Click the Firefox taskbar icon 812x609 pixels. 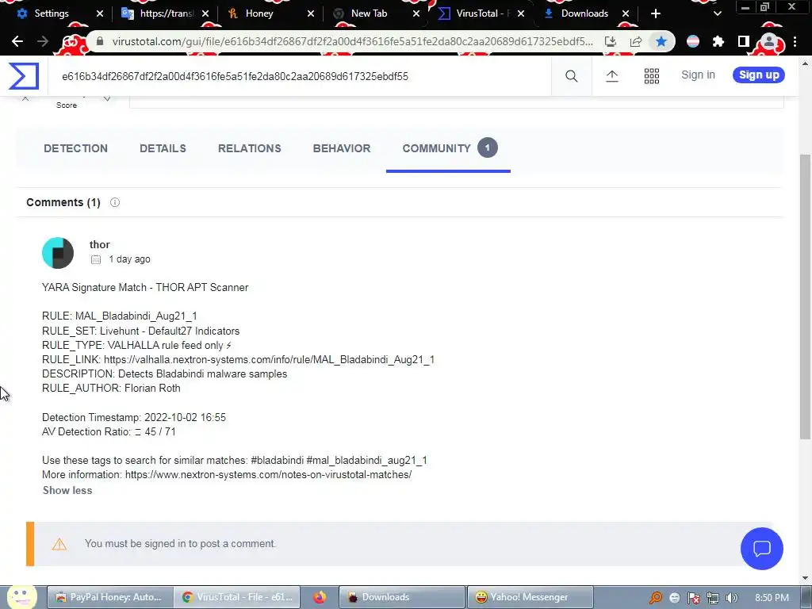click(x=320, y=597)
